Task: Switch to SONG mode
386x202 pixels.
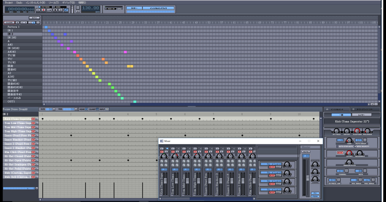Action: (59, 7)
